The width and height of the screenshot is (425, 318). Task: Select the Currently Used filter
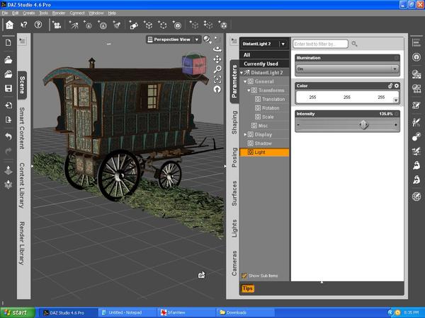click(x=264, y=64)
